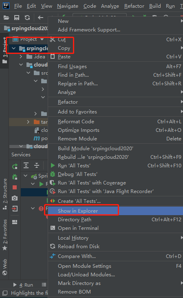Viewport: 183px width, 298px height.
Task: Choose Optimize Imports
Action: tap(115, 130)
